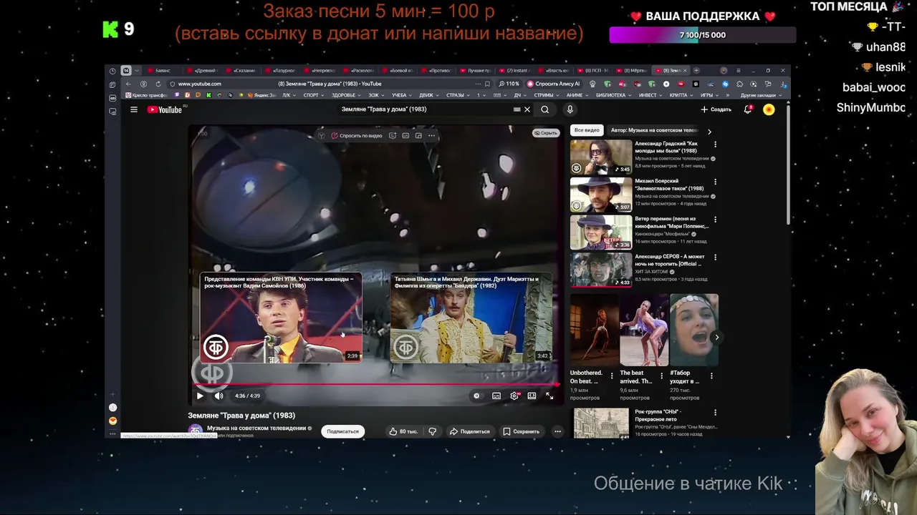
Task: Open end-screen Татьяна Шмыга suggestion
Action: pos(471,318)
